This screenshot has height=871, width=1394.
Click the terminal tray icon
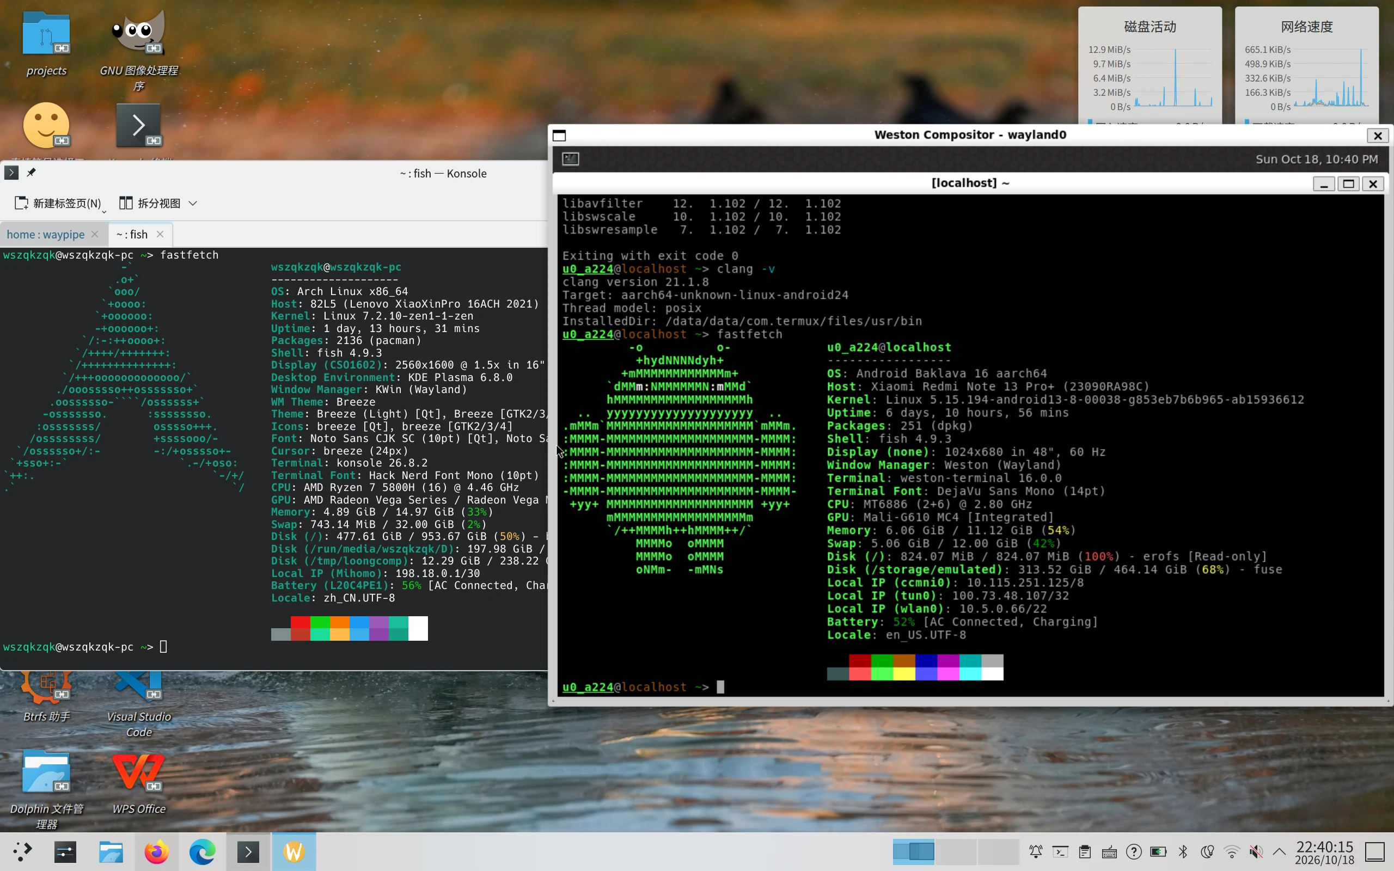click(x=1060, y=851)
